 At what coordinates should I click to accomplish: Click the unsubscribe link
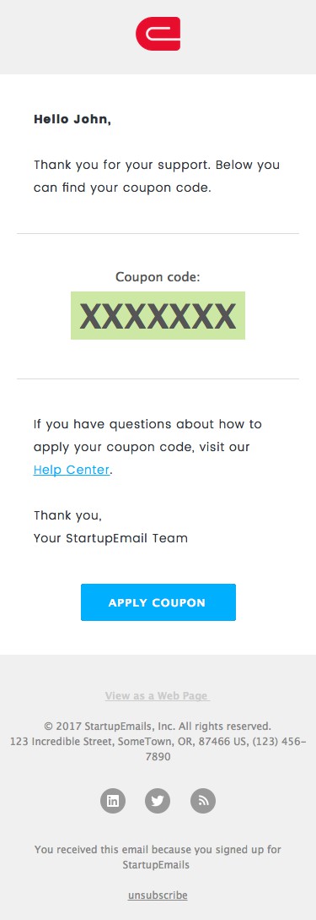tap(158, 896)
